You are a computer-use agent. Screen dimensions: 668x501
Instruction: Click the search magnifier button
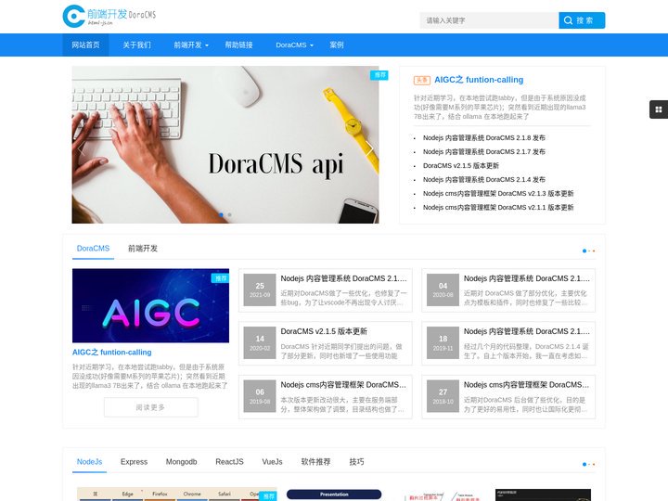tap(582, 20)
